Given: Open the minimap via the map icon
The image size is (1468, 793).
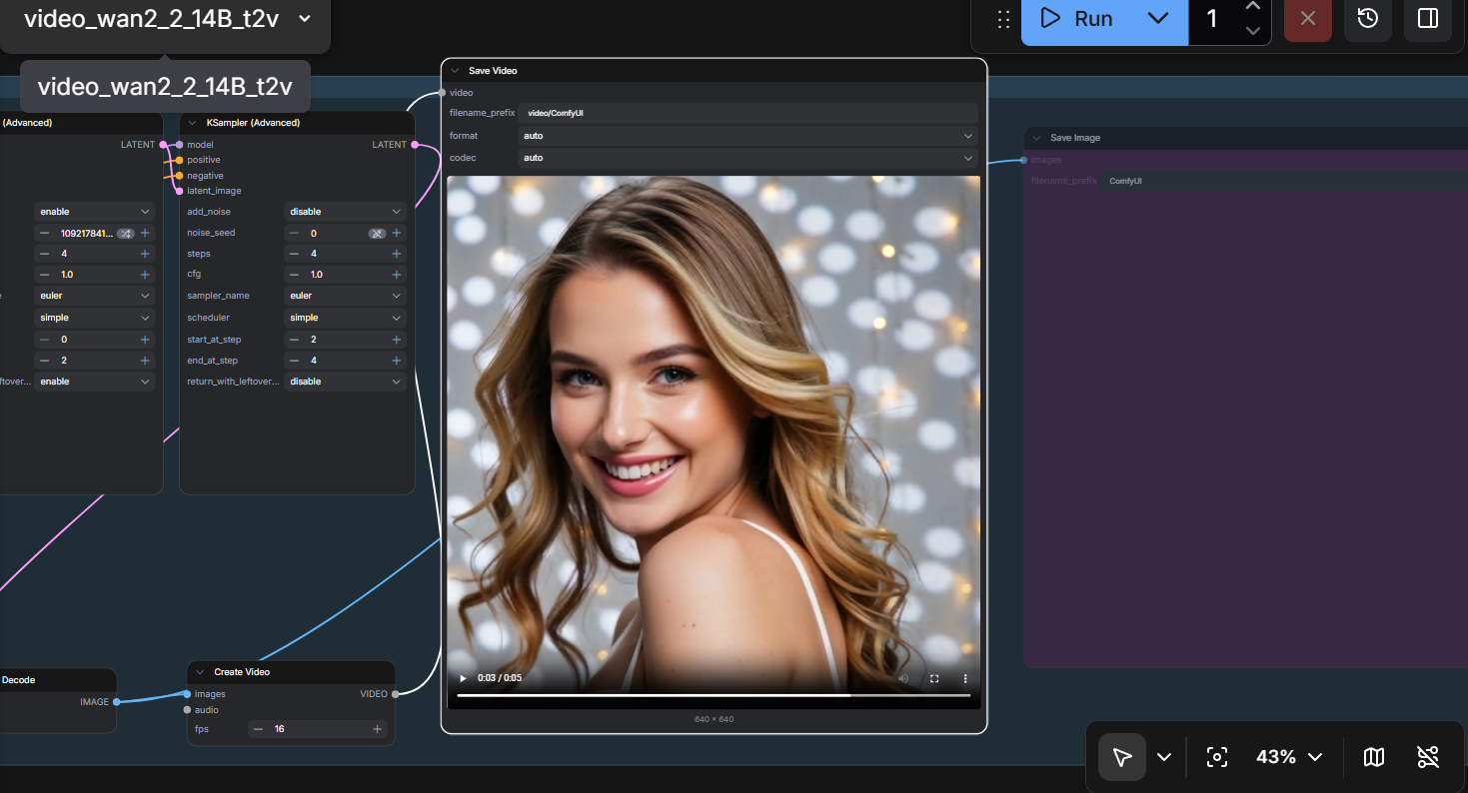Looking at the screenshot, I should click(x=1373, y=757).
